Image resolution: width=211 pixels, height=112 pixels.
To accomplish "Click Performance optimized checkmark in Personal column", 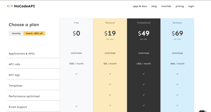I will tap(110, 95).
